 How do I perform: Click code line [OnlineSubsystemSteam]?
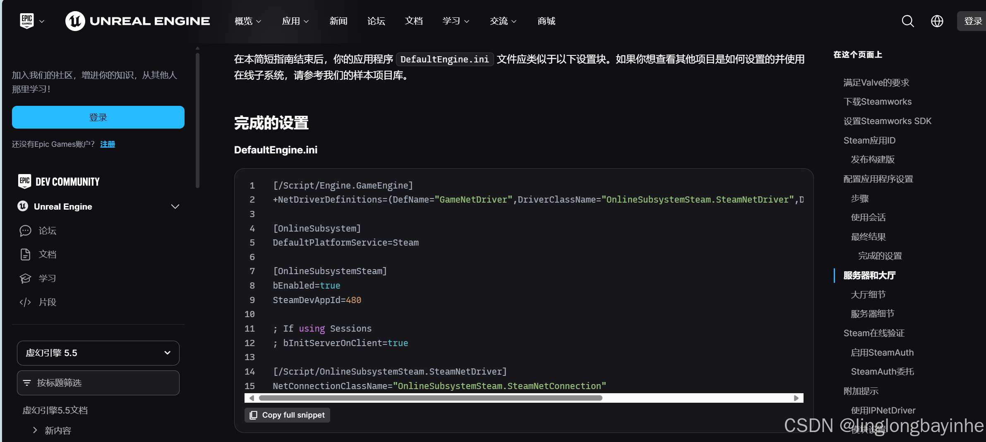point(330,271)
